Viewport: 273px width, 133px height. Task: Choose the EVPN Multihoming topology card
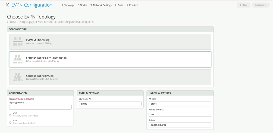(117, 42)
